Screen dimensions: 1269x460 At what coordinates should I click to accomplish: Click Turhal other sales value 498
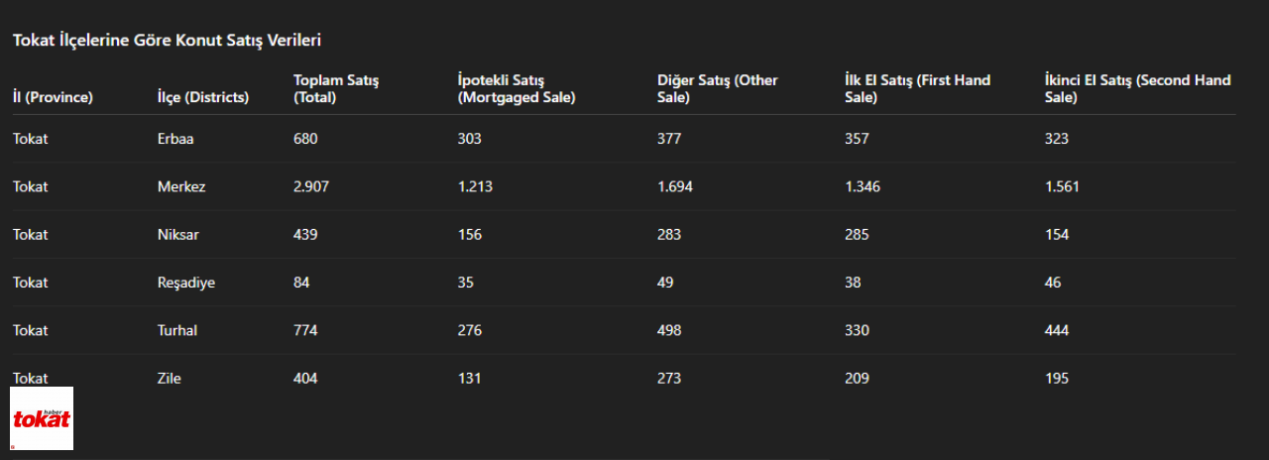pyautogui.click(x=669, y=330)
